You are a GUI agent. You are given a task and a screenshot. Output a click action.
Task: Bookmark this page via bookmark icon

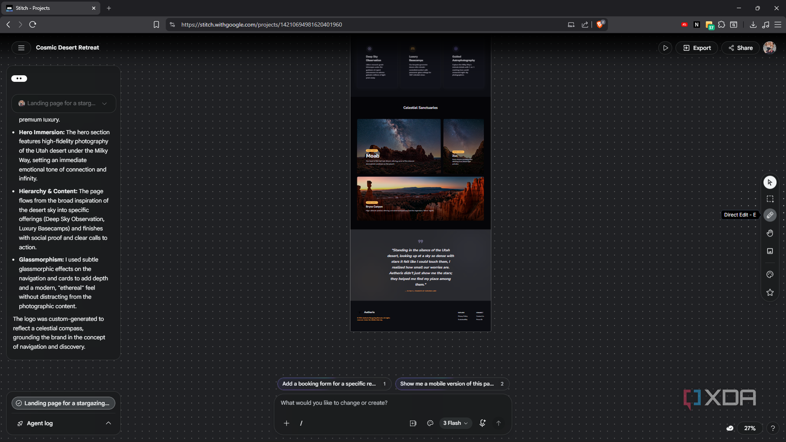(156, 25)
